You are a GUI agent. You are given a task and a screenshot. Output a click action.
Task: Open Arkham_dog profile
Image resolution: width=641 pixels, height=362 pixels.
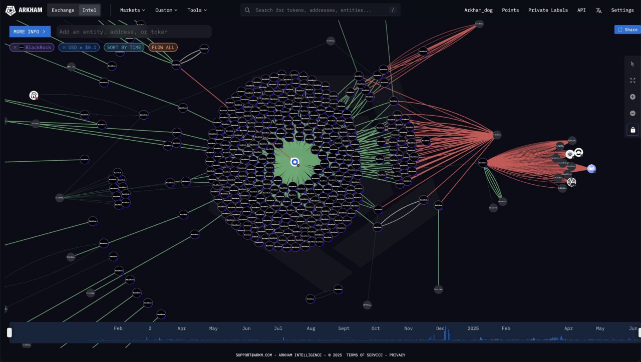(x=478, y=10)
